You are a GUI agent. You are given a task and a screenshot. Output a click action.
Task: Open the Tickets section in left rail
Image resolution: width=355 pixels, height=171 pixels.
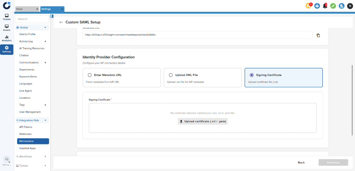coord(7,17)
